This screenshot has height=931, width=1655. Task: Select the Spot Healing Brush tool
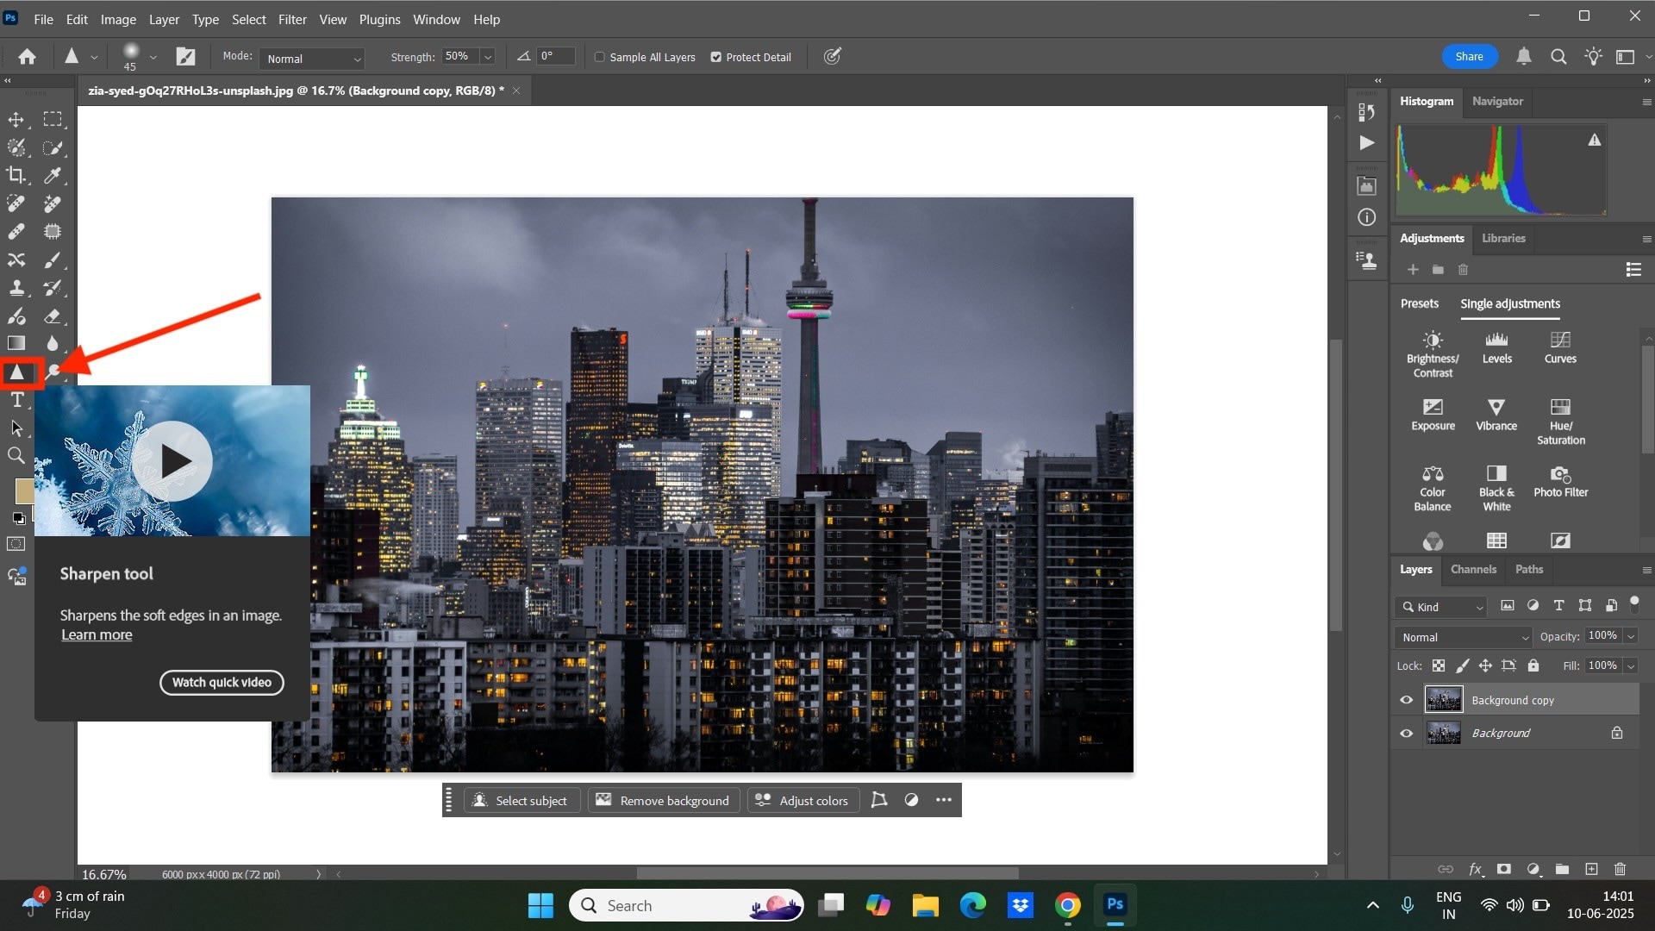point(16,203)
